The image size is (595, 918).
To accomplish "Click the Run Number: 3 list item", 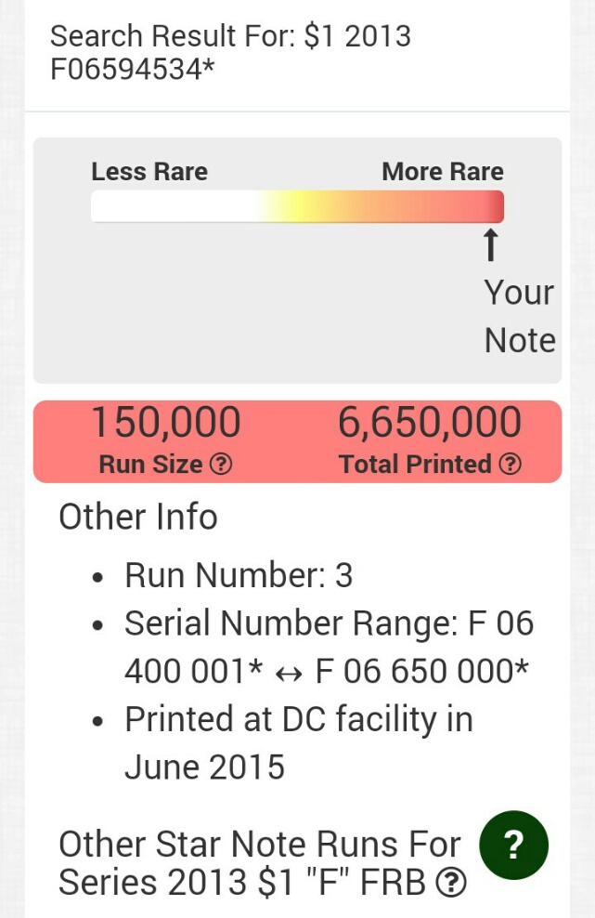I will [x=239, y=575].
